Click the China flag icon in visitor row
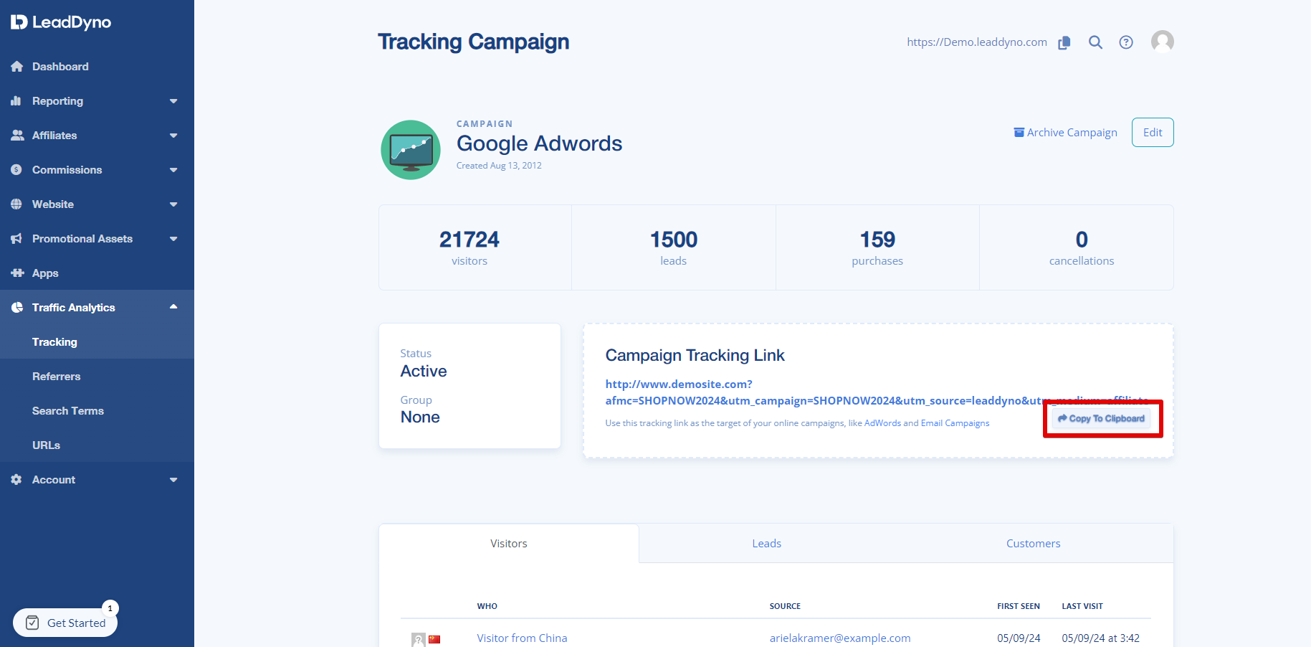 click(x=434, y=639)
